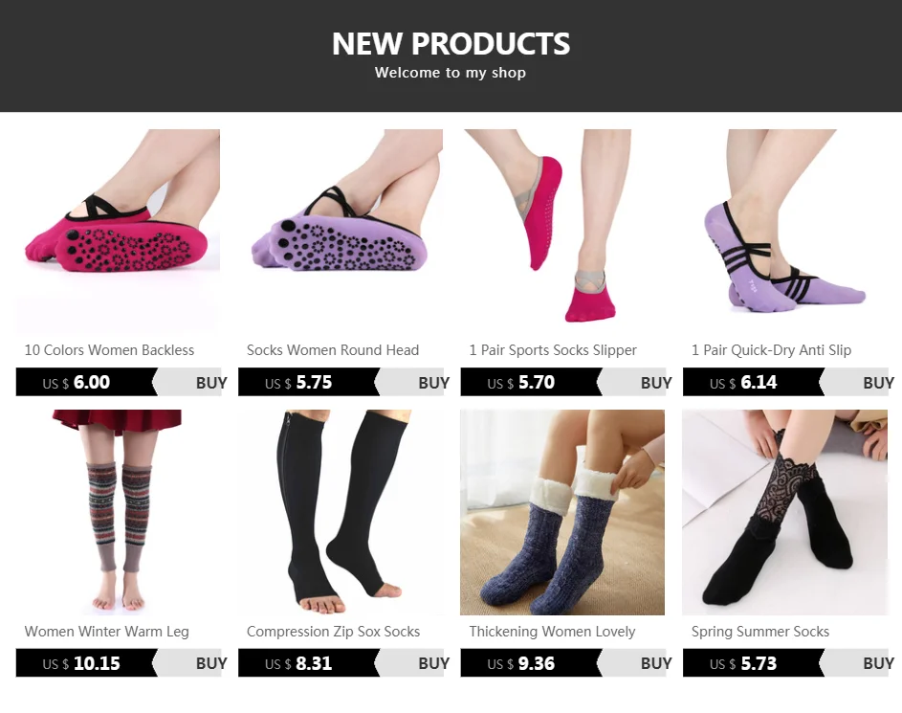Open the striped winter leg warmers image

pos(118,512)
